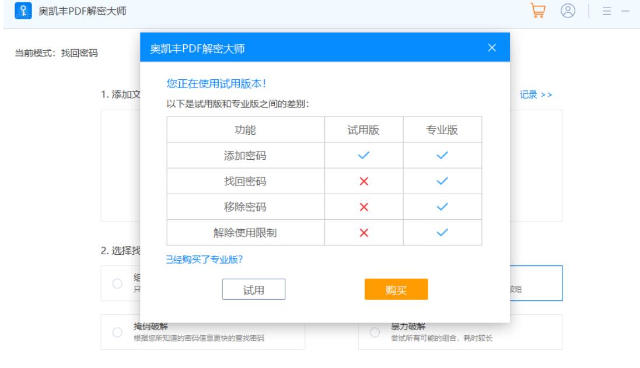Click the 添加密码 row label

(245, 156)
